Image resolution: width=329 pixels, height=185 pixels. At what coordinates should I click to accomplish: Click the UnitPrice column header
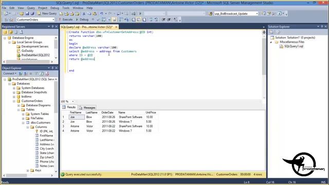(x=151, y=113)
